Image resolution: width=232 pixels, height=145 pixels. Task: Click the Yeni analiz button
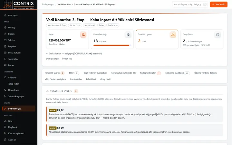point(218,5)
